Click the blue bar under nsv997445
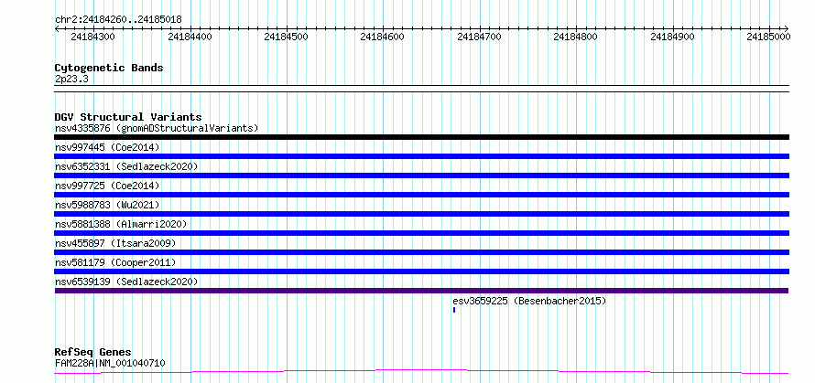 tap(421, 156)
